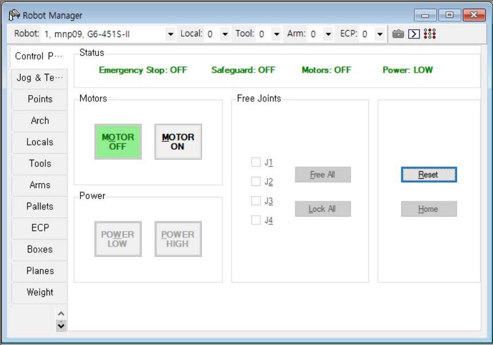Open the Weight tab
The image size is (493, 345).
pyautogui.click(x=40, y=292)
